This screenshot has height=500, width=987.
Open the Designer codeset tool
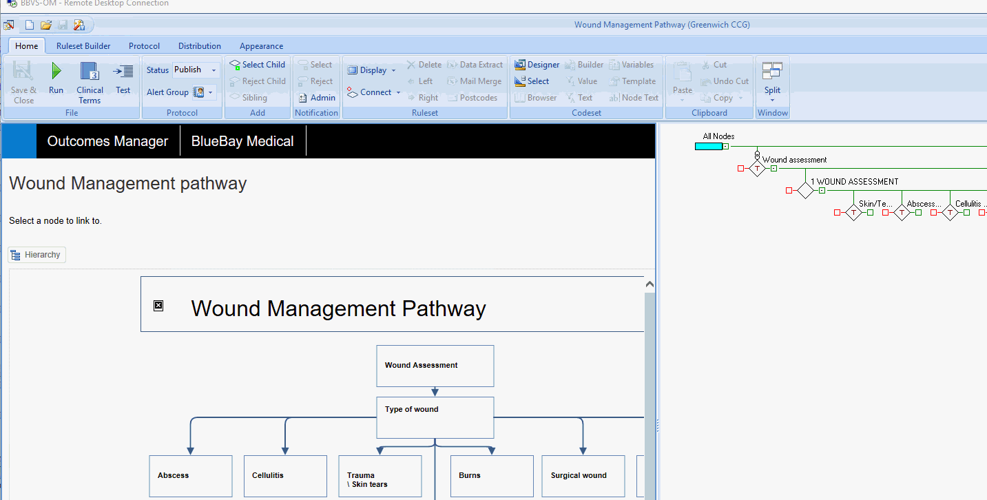(537, 65)
